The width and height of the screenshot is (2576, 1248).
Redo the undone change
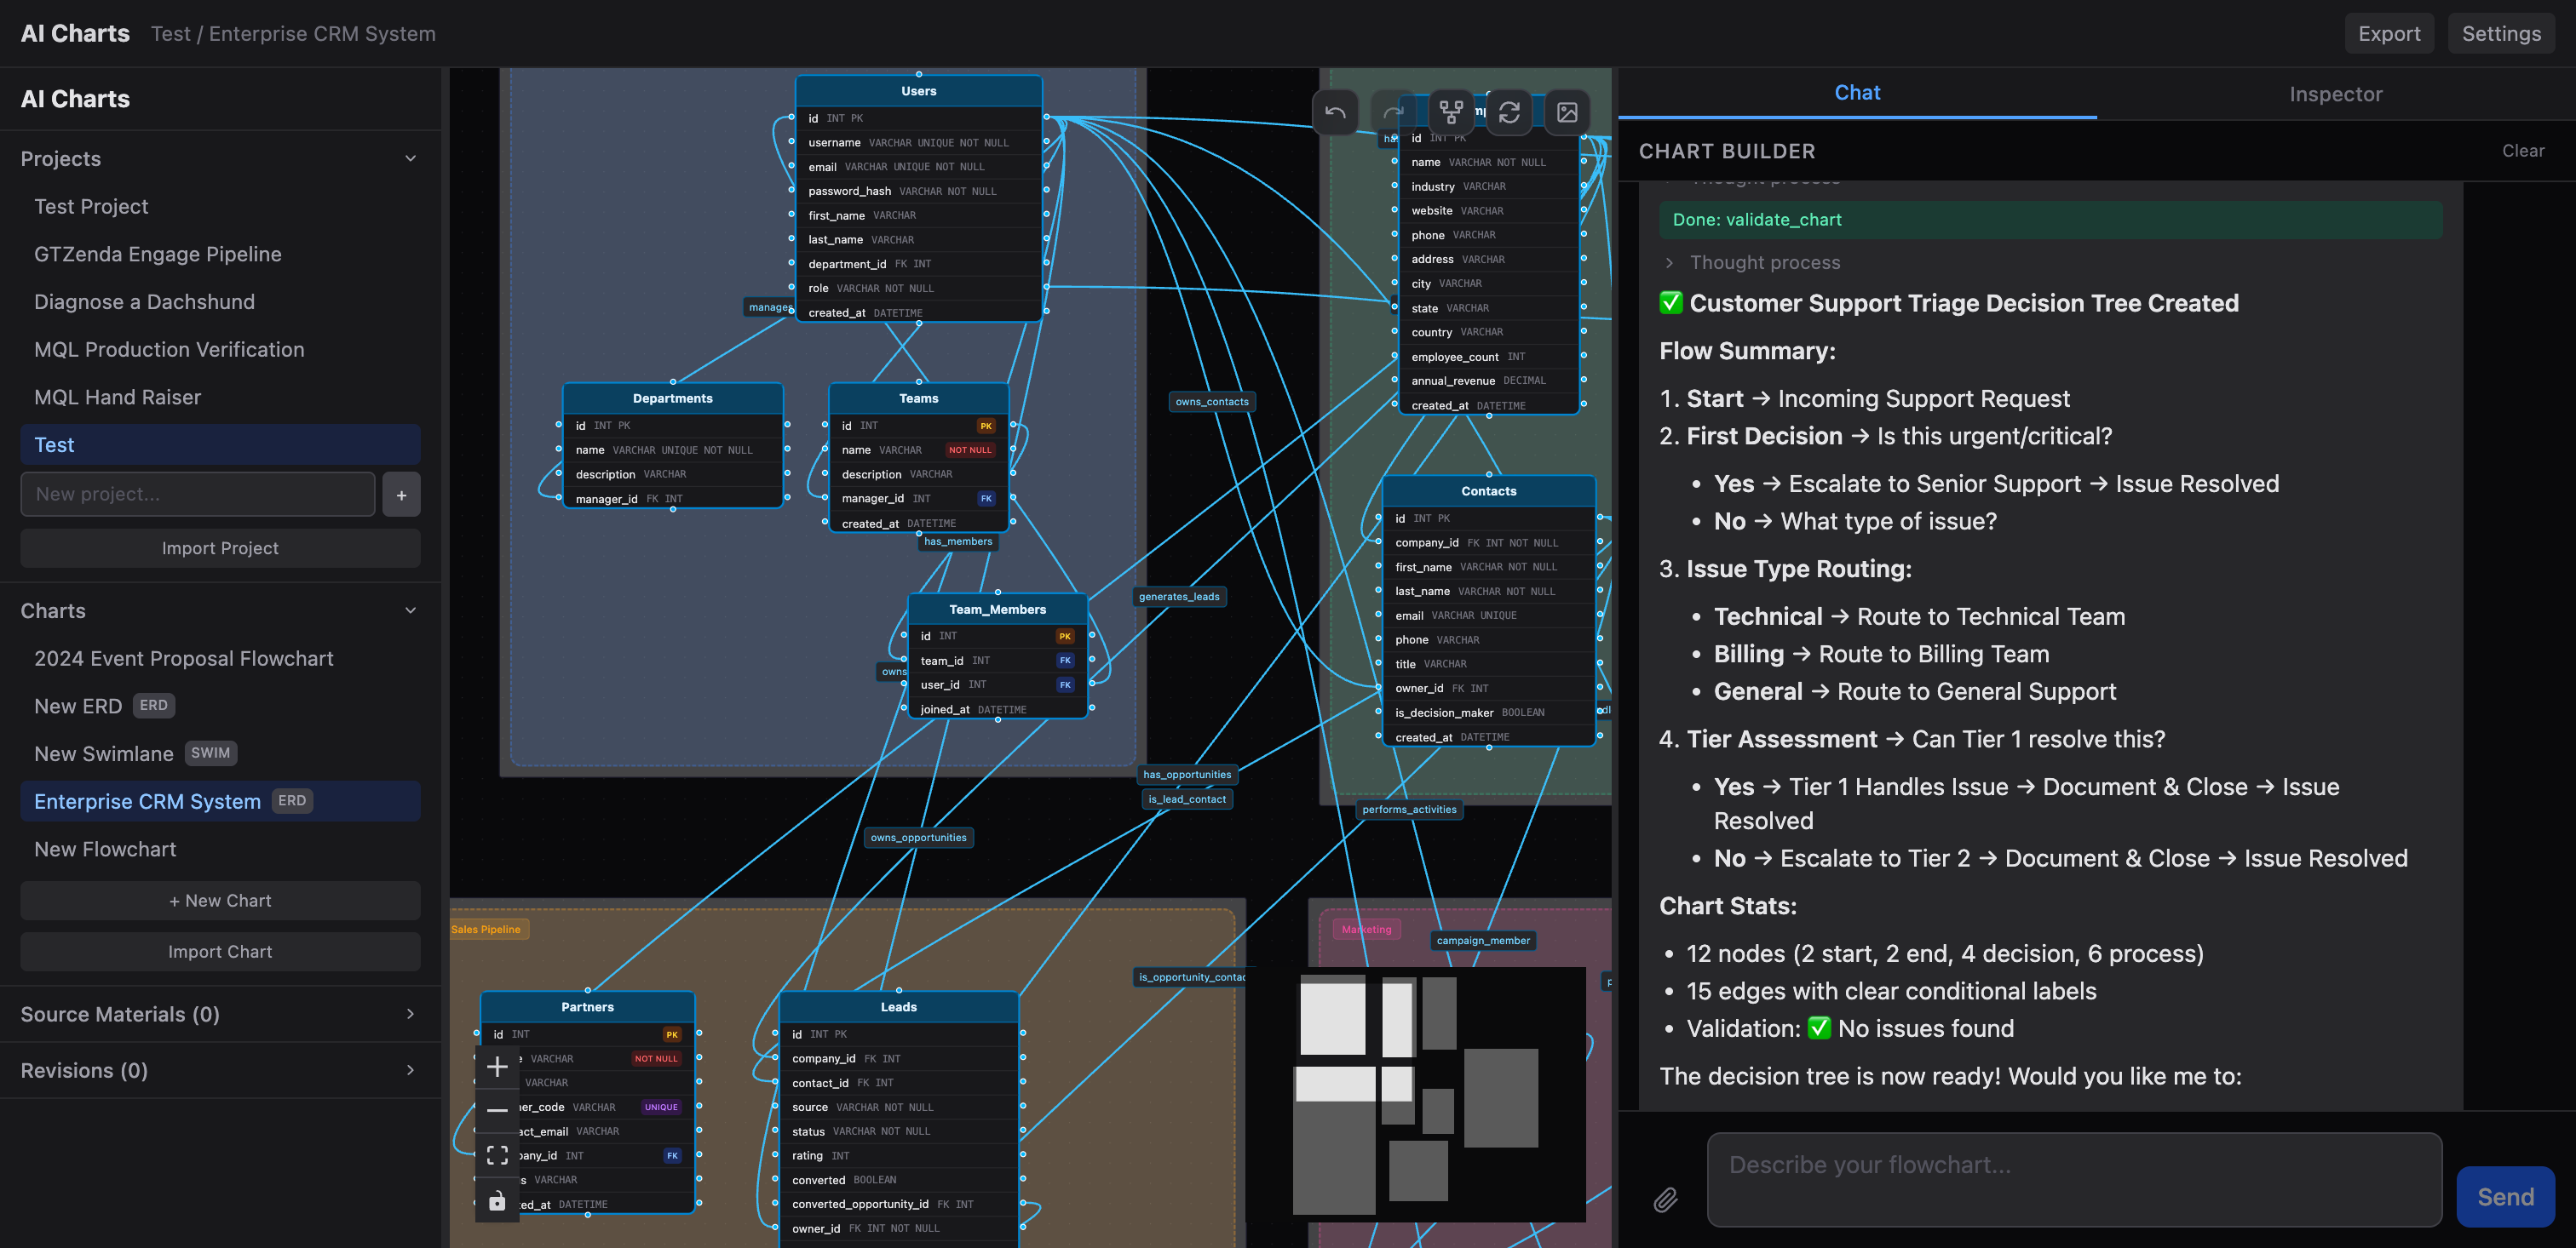[x=1393, y=112]
